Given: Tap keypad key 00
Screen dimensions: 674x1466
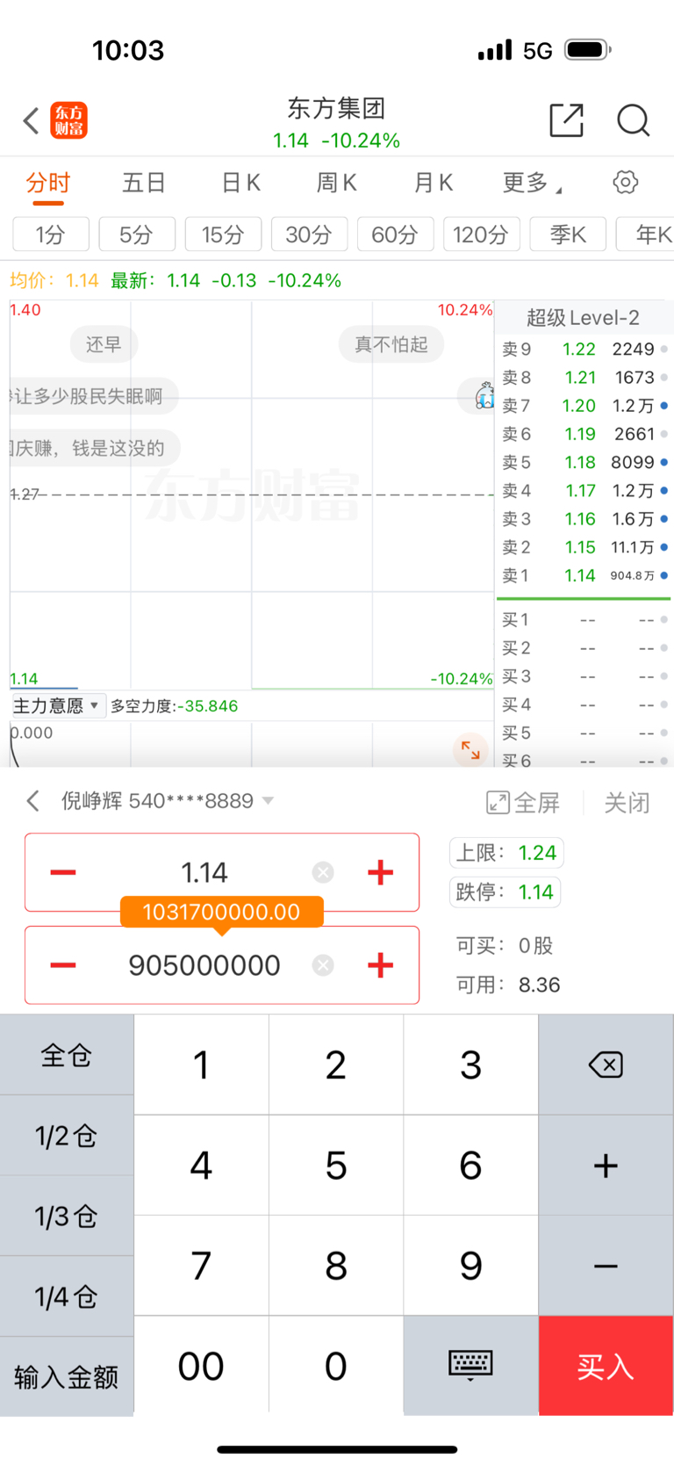Looking at the screenshot, I should coord(201,1366).
